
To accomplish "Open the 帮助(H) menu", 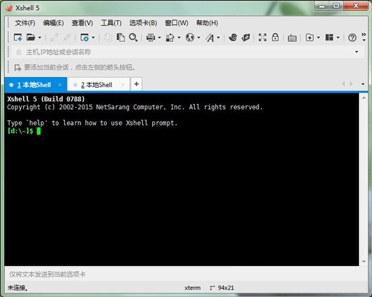I will (207, 23).
